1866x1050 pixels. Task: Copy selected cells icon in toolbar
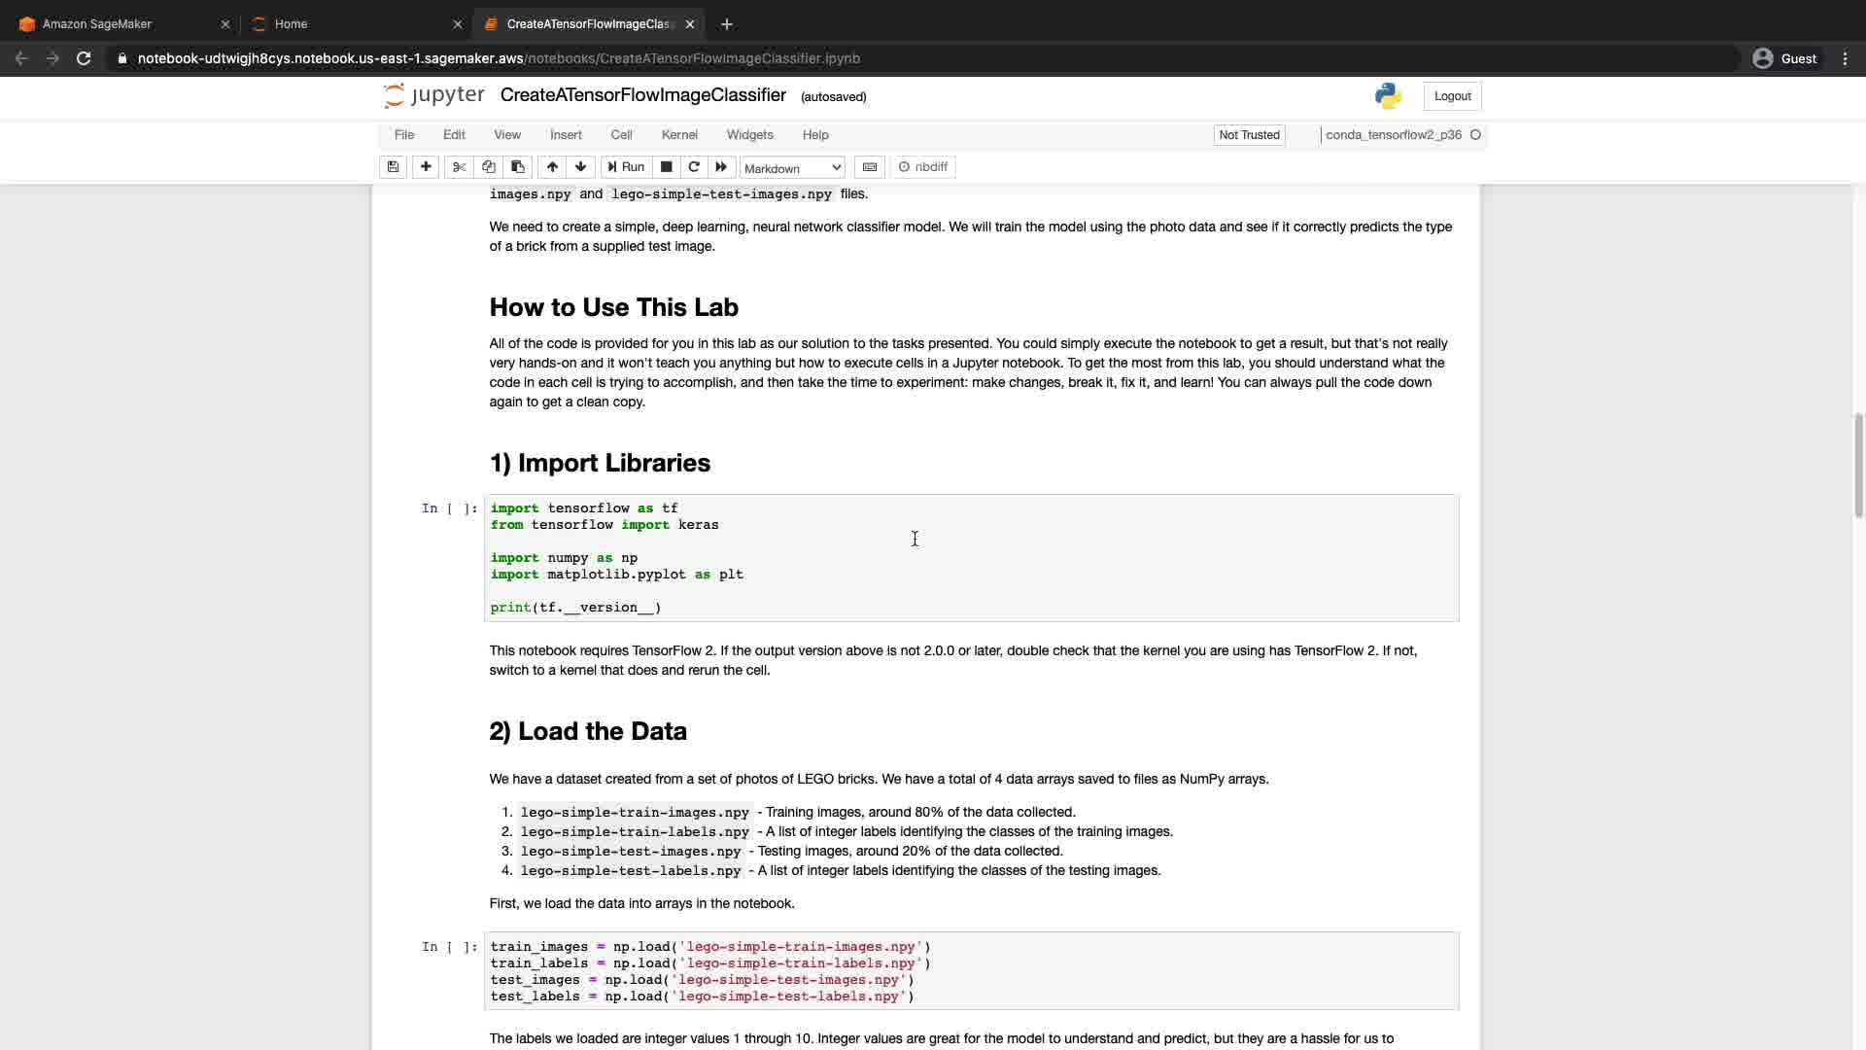point(489,167)
